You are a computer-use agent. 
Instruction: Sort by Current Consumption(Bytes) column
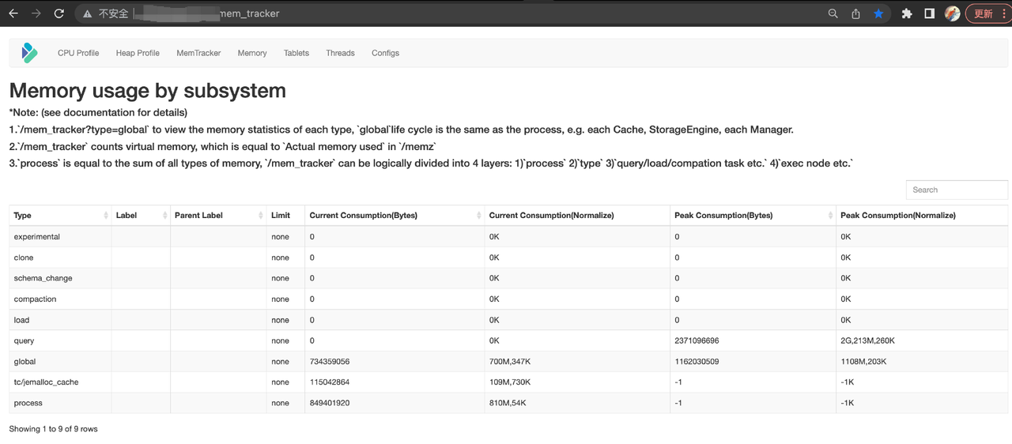click(x=394, y=216)
